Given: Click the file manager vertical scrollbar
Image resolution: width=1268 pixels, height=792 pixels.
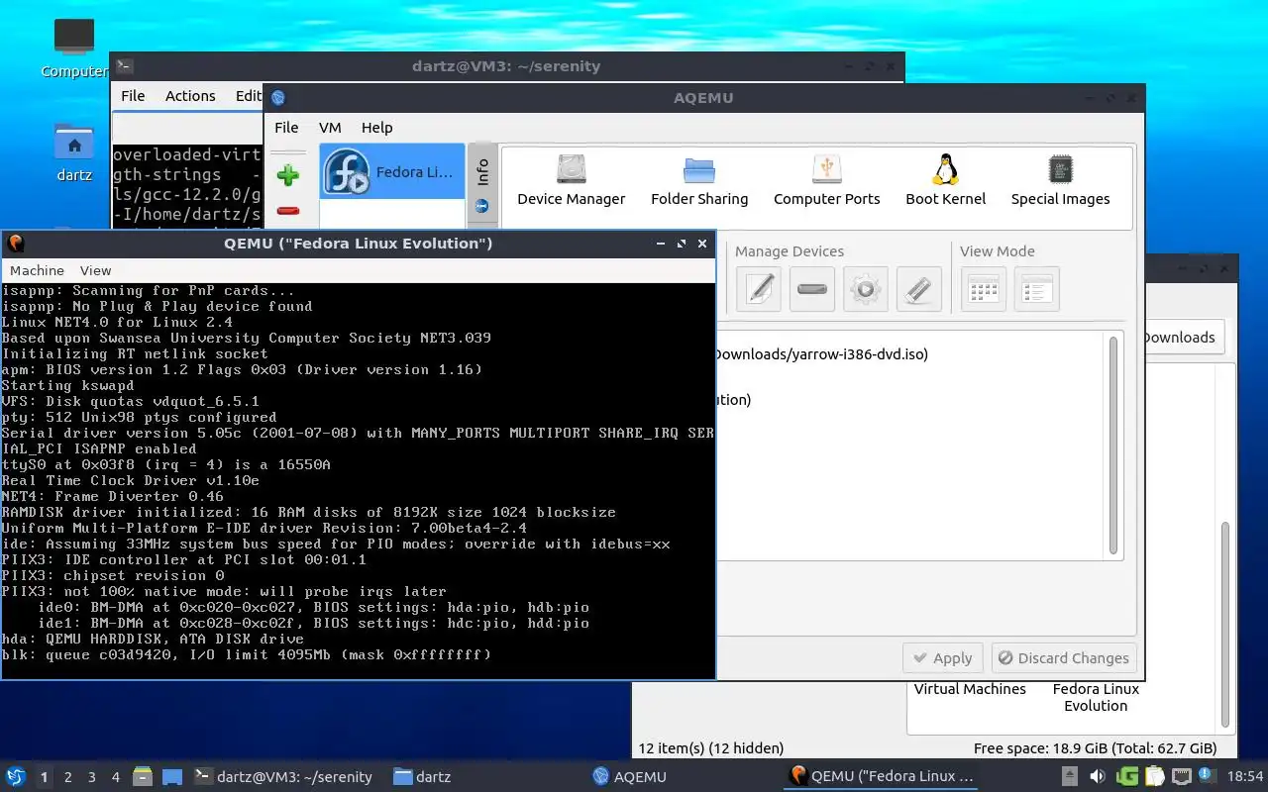Looking at the screenshot, I should [x=1225, y=624].
